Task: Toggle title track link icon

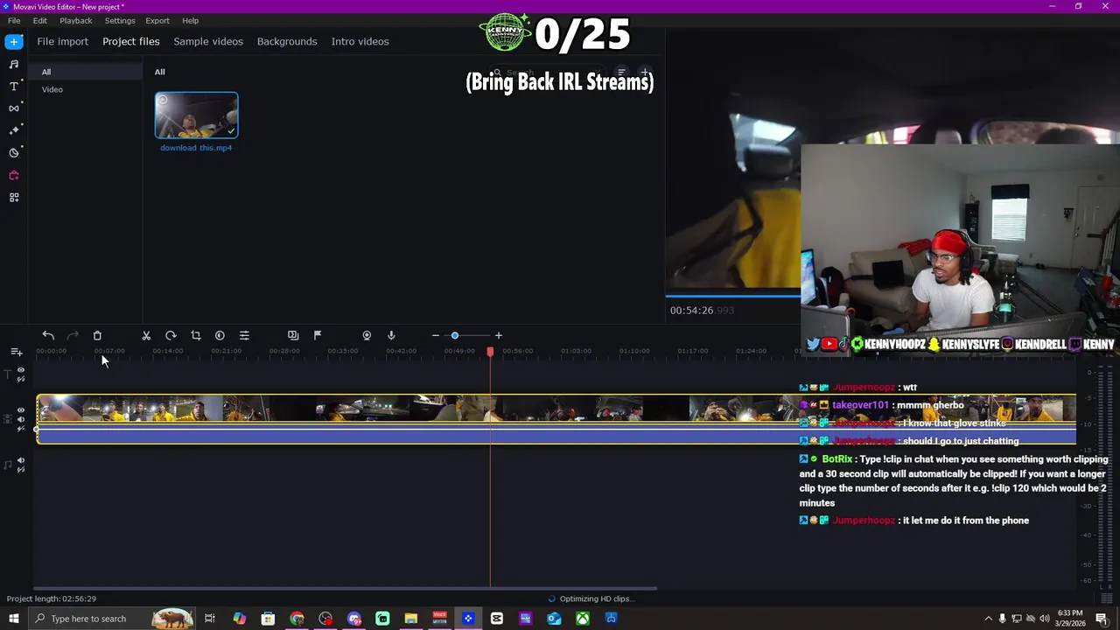Action: [x=21, y=379]
